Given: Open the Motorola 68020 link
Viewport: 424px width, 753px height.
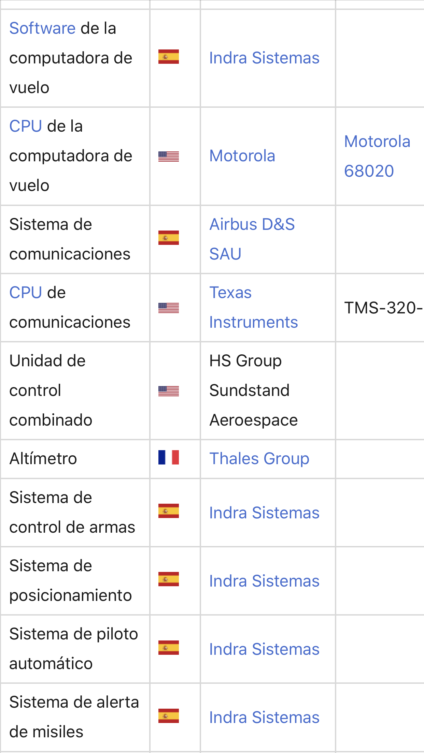Looking at the screenshot, I should click(377, 156).
